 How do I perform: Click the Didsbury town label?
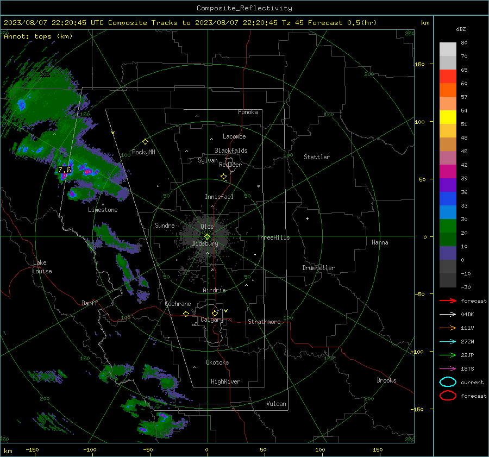[x=205, y=243]
